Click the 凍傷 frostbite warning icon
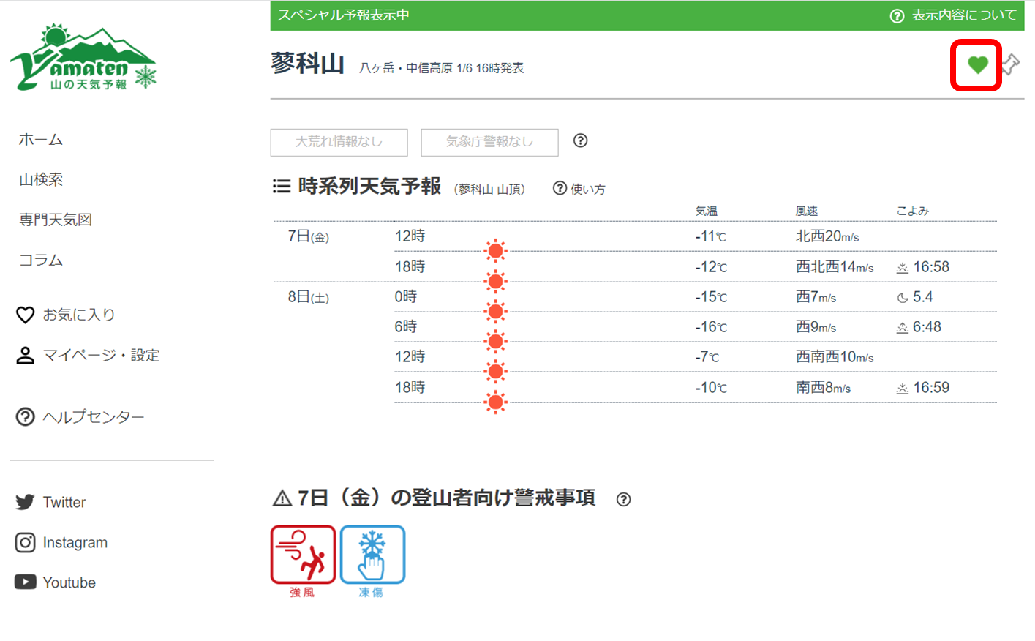Viewport: 1035px width, 641px height. [x=372, y=555]
